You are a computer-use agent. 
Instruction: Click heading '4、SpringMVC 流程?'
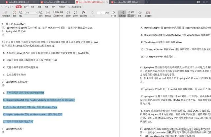[x=13, y=129]
